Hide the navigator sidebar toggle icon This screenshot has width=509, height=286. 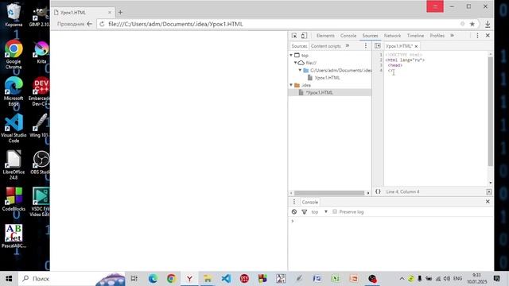point(378,46)
